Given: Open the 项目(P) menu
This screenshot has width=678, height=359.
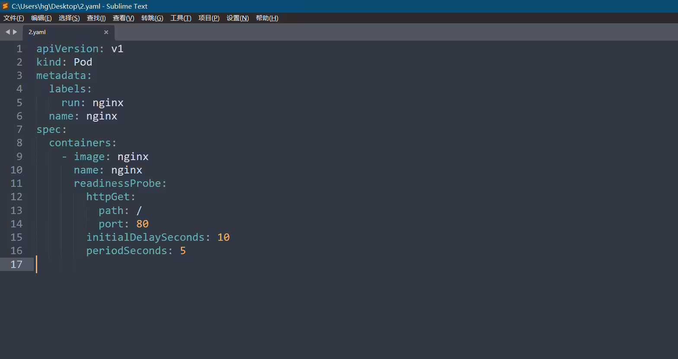Looking at the screenshot, I should [x=209, y=18].
